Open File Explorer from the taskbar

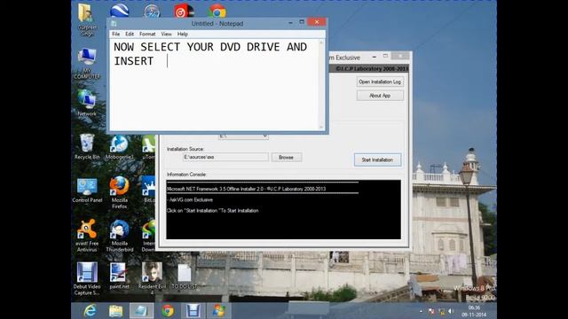115,311
